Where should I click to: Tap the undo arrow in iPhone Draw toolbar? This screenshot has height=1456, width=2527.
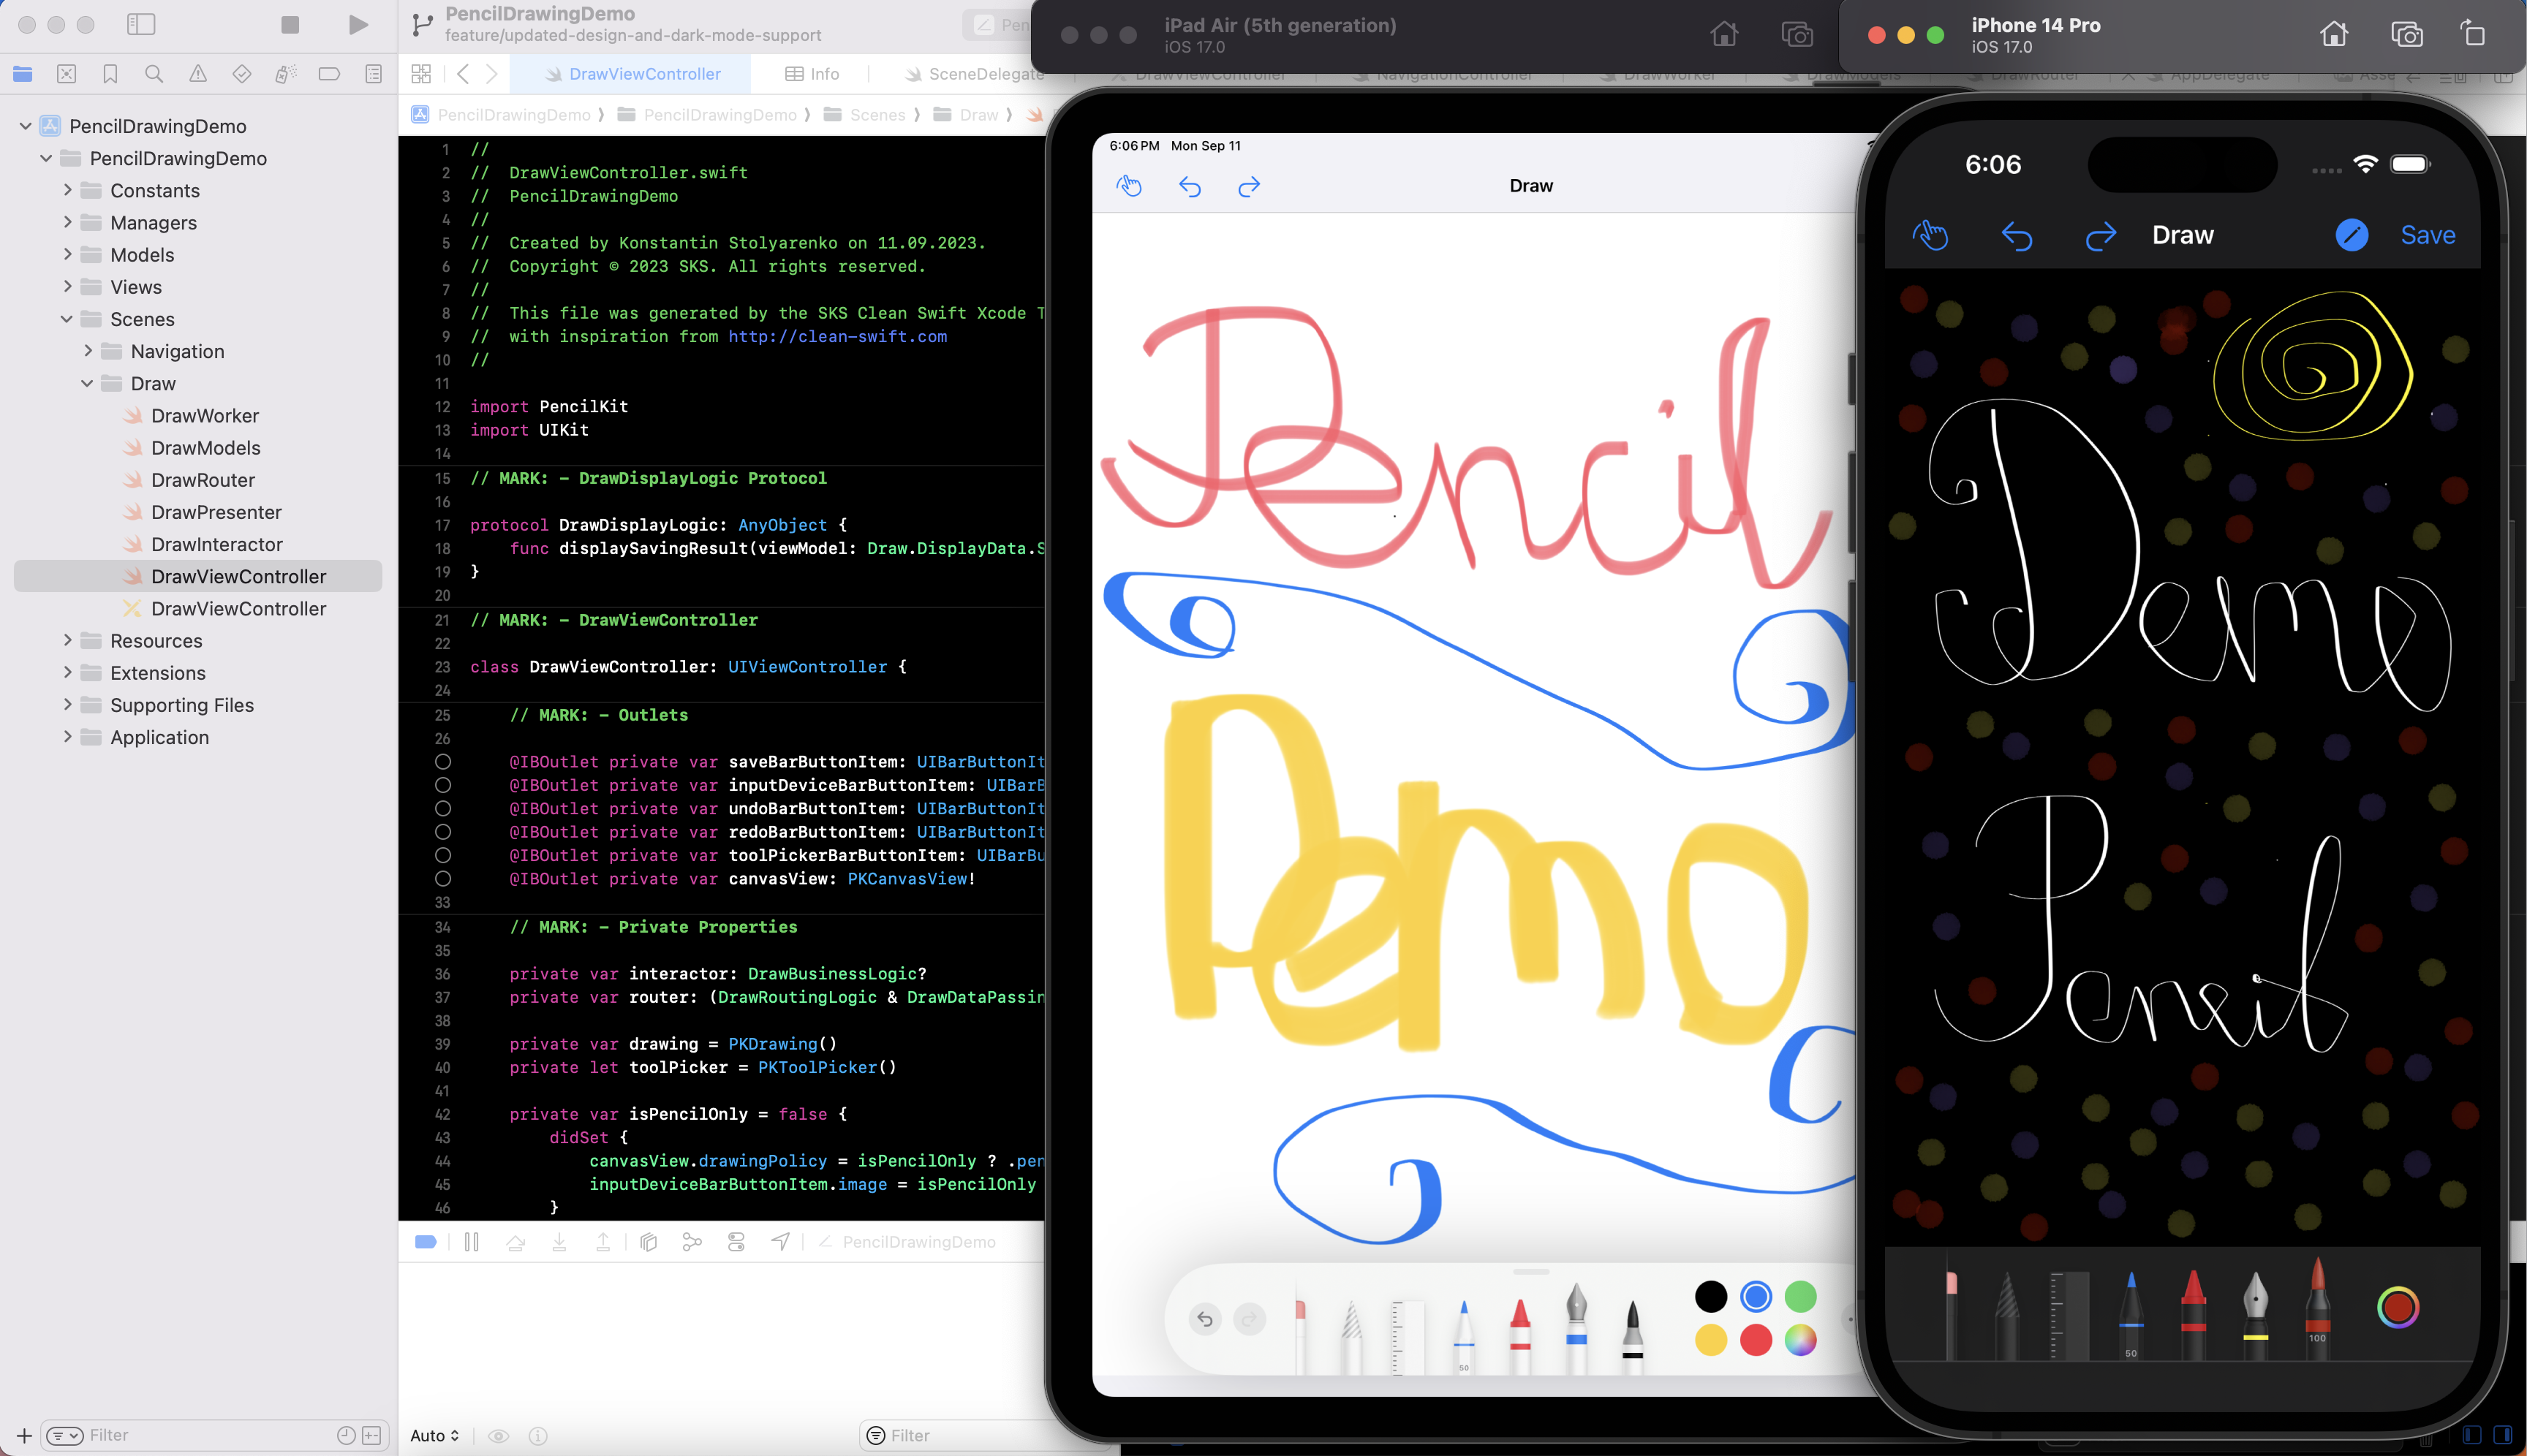click(x=2016, y=236)
